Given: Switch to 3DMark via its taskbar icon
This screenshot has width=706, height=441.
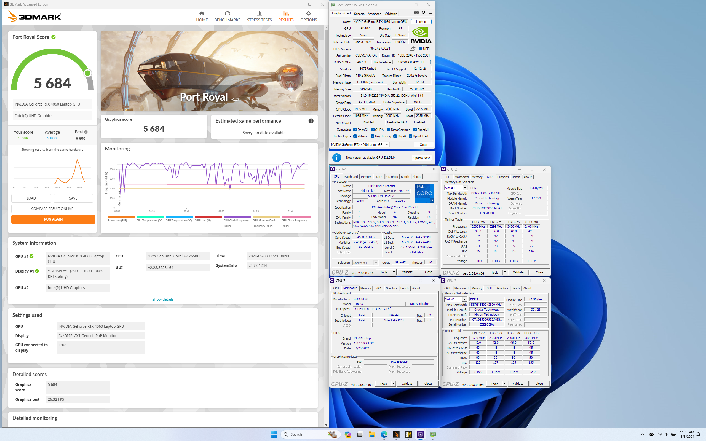Looking at the screenshot, I should click(x=396, y=434).
